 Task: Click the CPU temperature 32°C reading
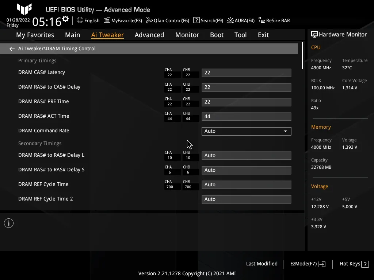point(347,68)
